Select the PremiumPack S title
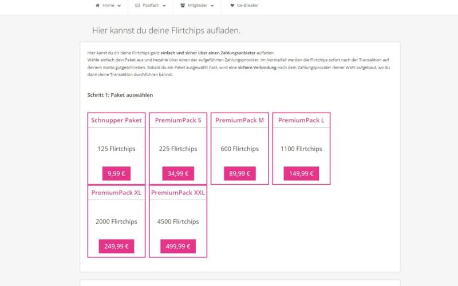The width and height of the screenshot is (458, 286). click(x=178, y=120)
